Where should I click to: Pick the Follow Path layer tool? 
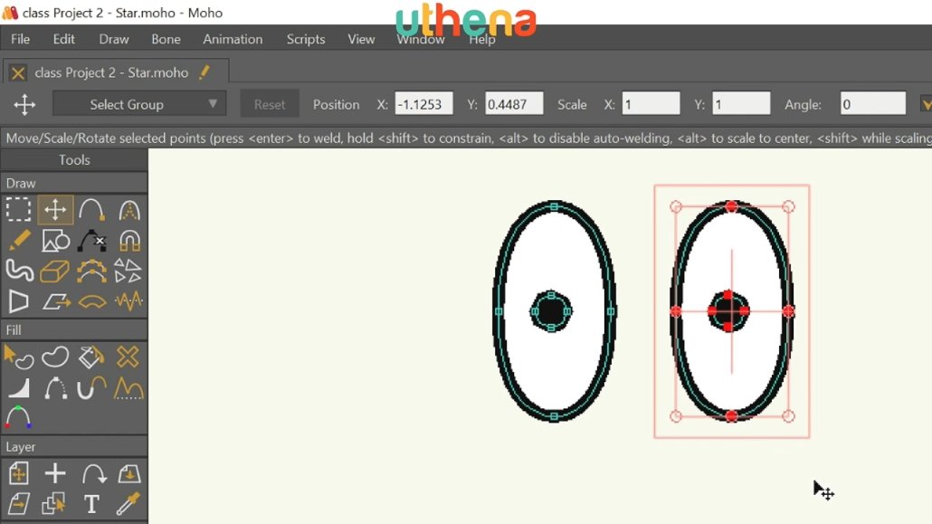(x=92, y=473)
